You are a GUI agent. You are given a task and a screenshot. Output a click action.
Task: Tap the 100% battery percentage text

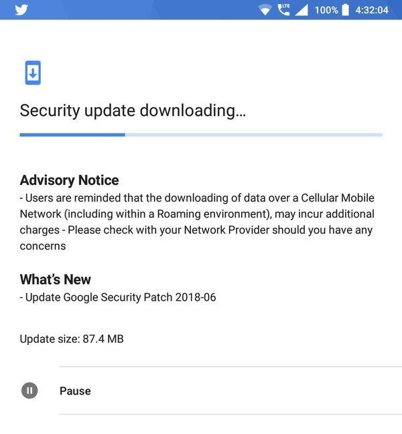326,10
